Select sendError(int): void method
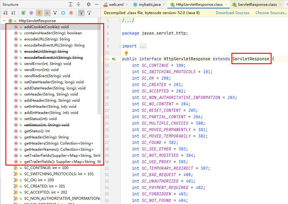Viewport: 288px width, 204px height. click(41, 70)
